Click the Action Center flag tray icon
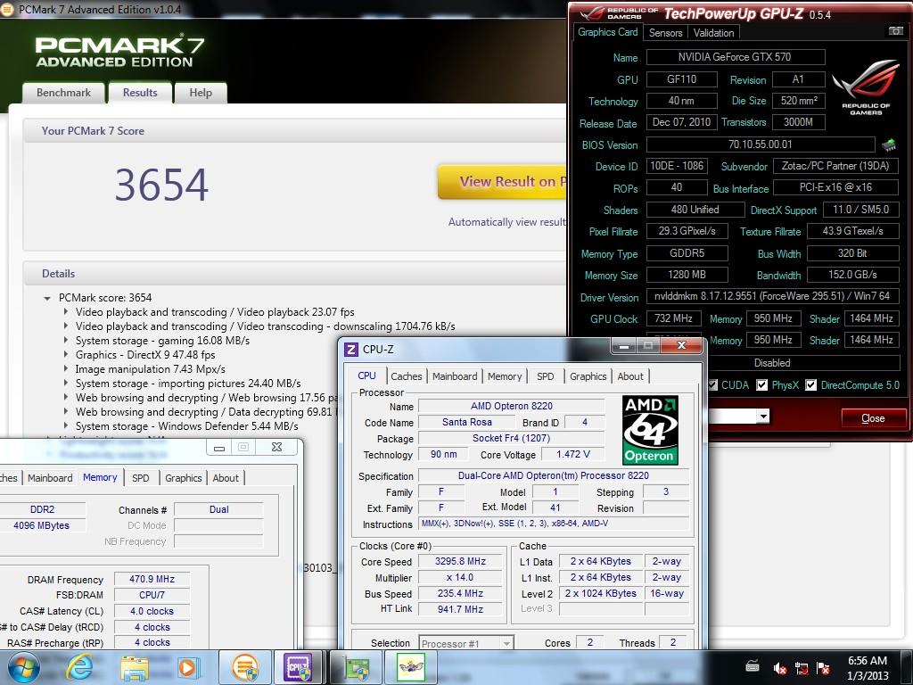Viewport: 913px width, 685px height. click(x=823, y=668)
